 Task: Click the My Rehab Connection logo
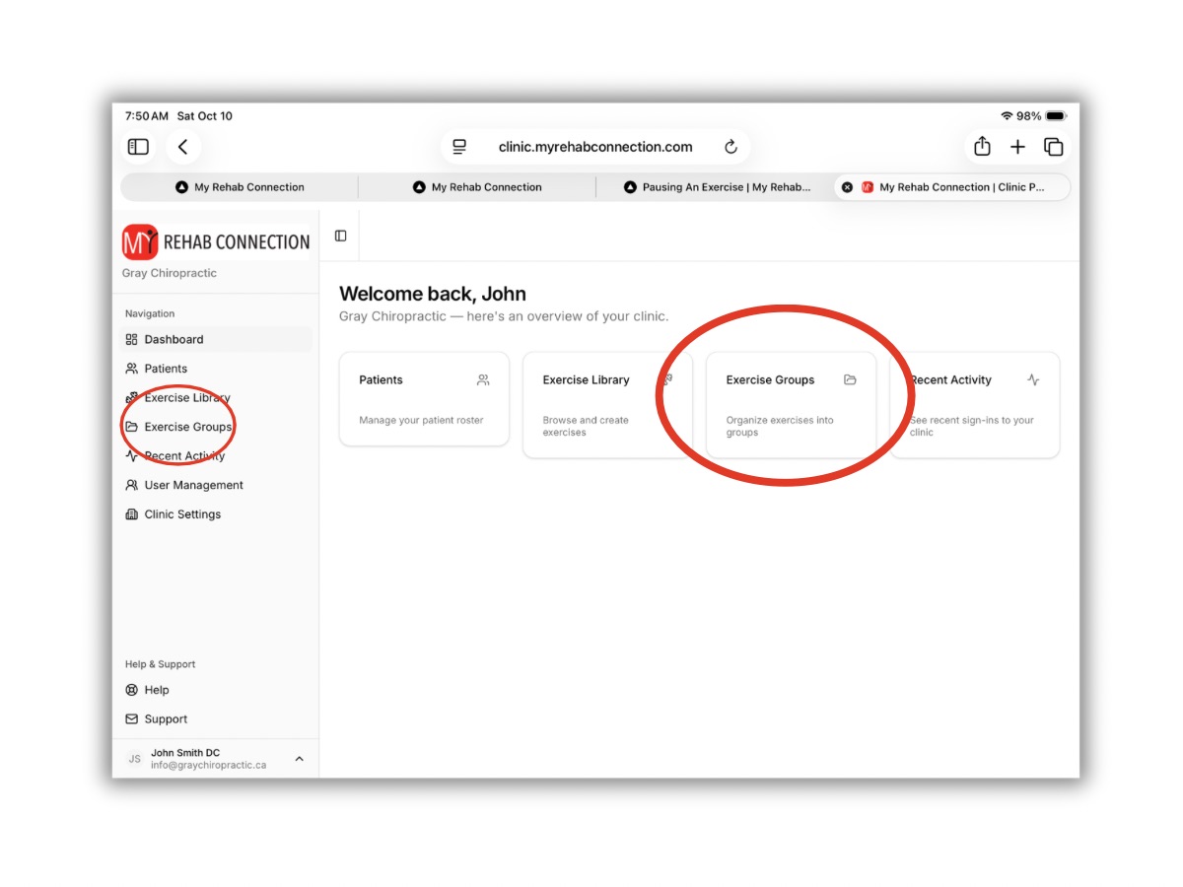[216, 241]
